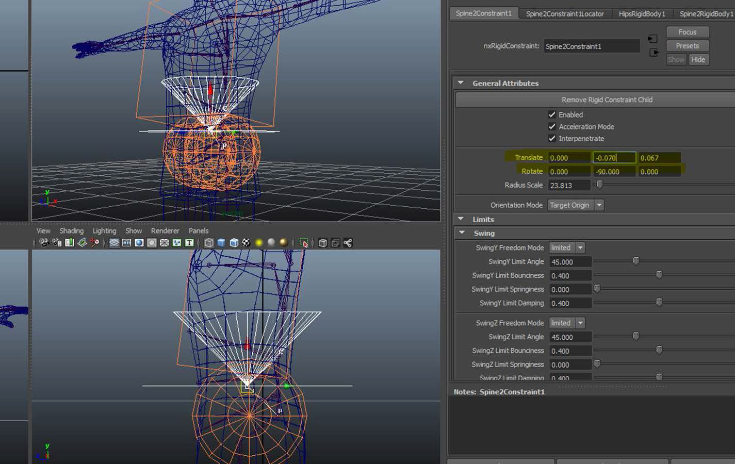Toggle the Field Chart icon

coord(164,243)
